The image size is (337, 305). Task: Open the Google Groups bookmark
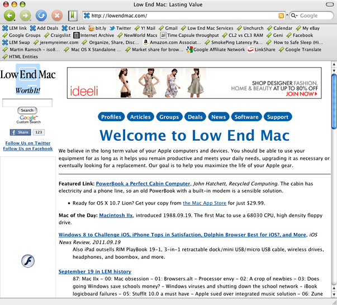21,35
